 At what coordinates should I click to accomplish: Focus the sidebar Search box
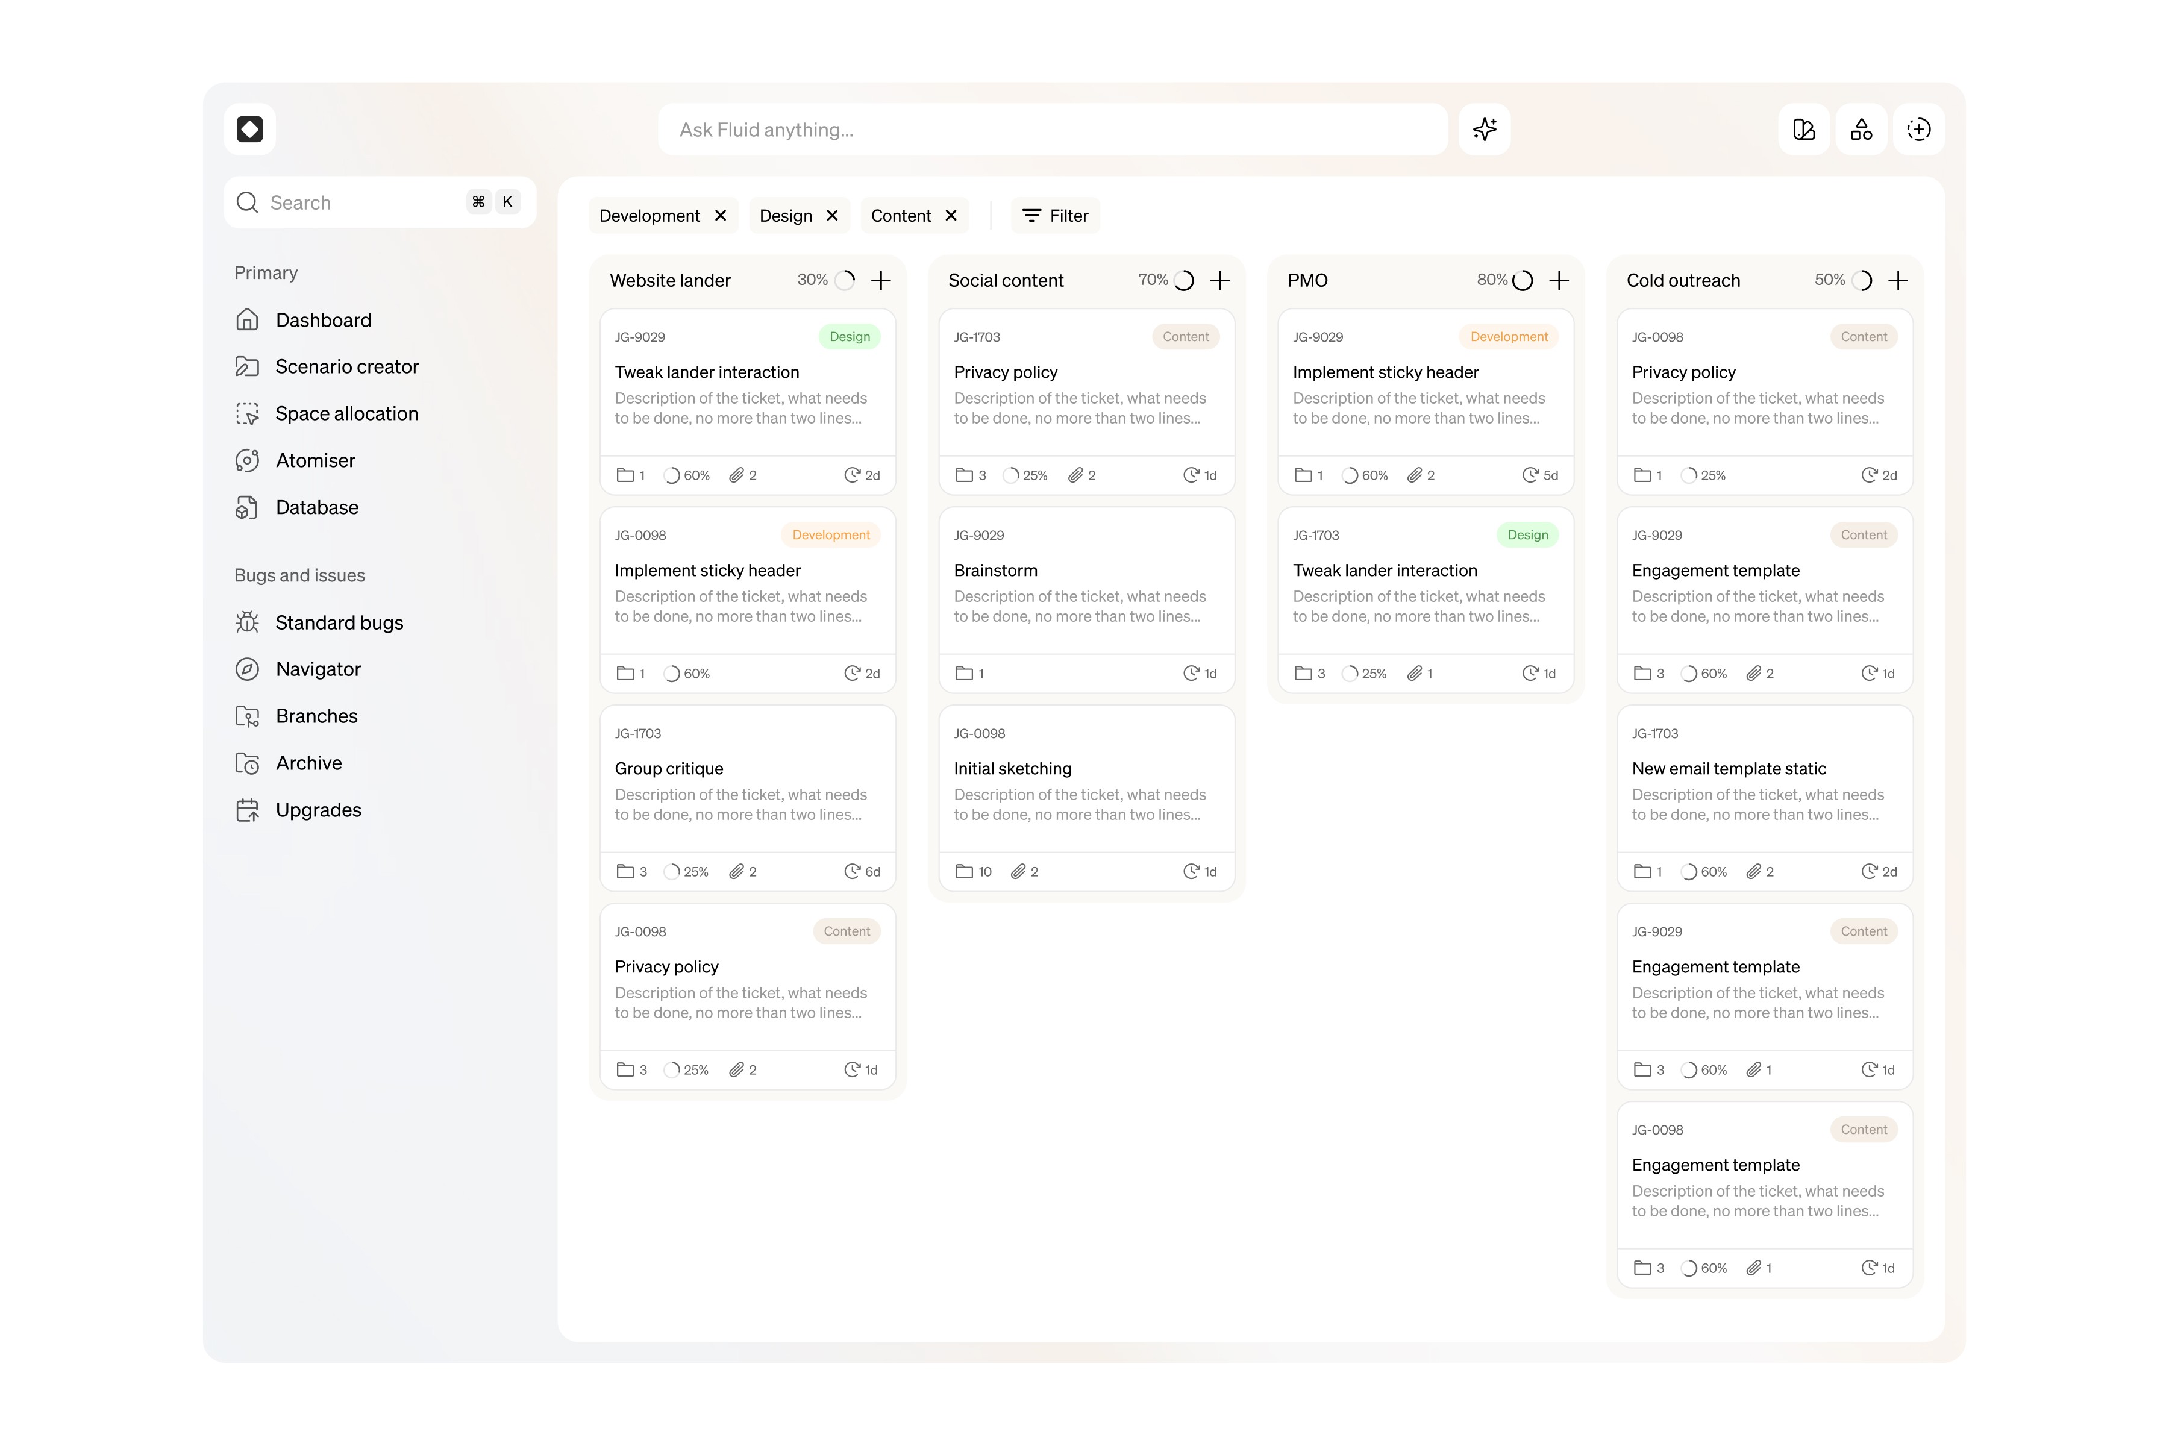point(380,202)
